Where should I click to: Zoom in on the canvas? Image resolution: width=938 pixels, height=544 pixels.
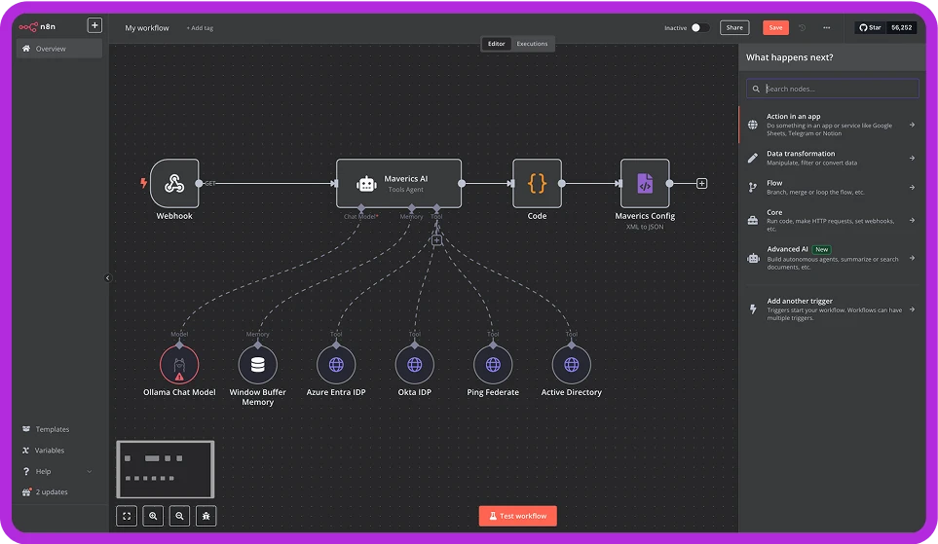[x=153, y=516]
